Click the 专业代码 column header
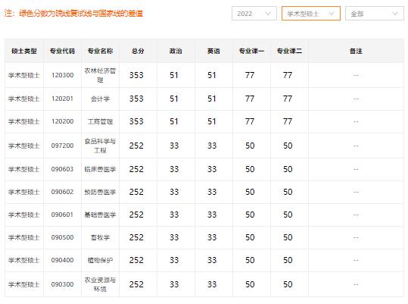Image resolution: width=408 pixels, height=304 pixels. [62, 51]
